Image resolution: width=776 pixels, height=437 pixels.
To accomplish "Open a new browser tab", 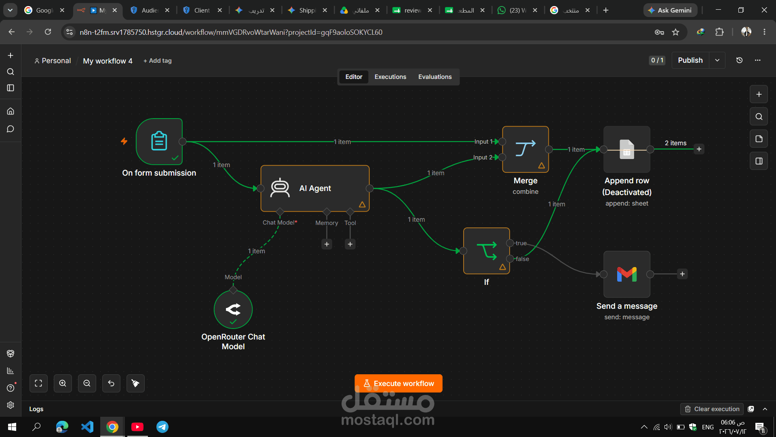I will pos(605,10).
